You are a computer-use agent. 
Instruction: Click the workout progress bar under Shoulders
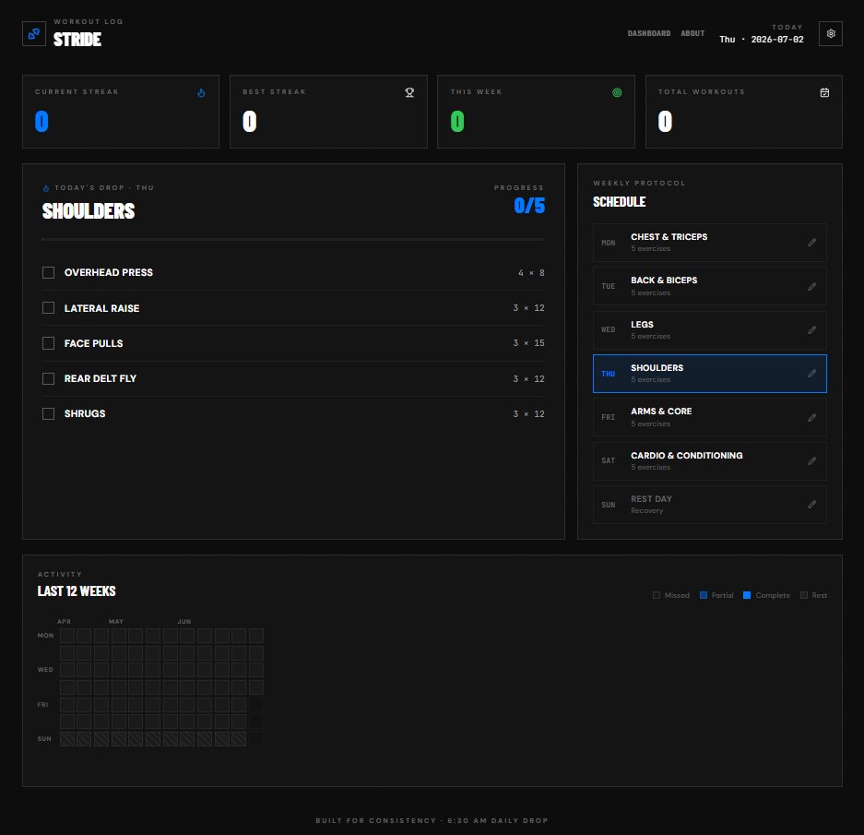pos(294,239)
